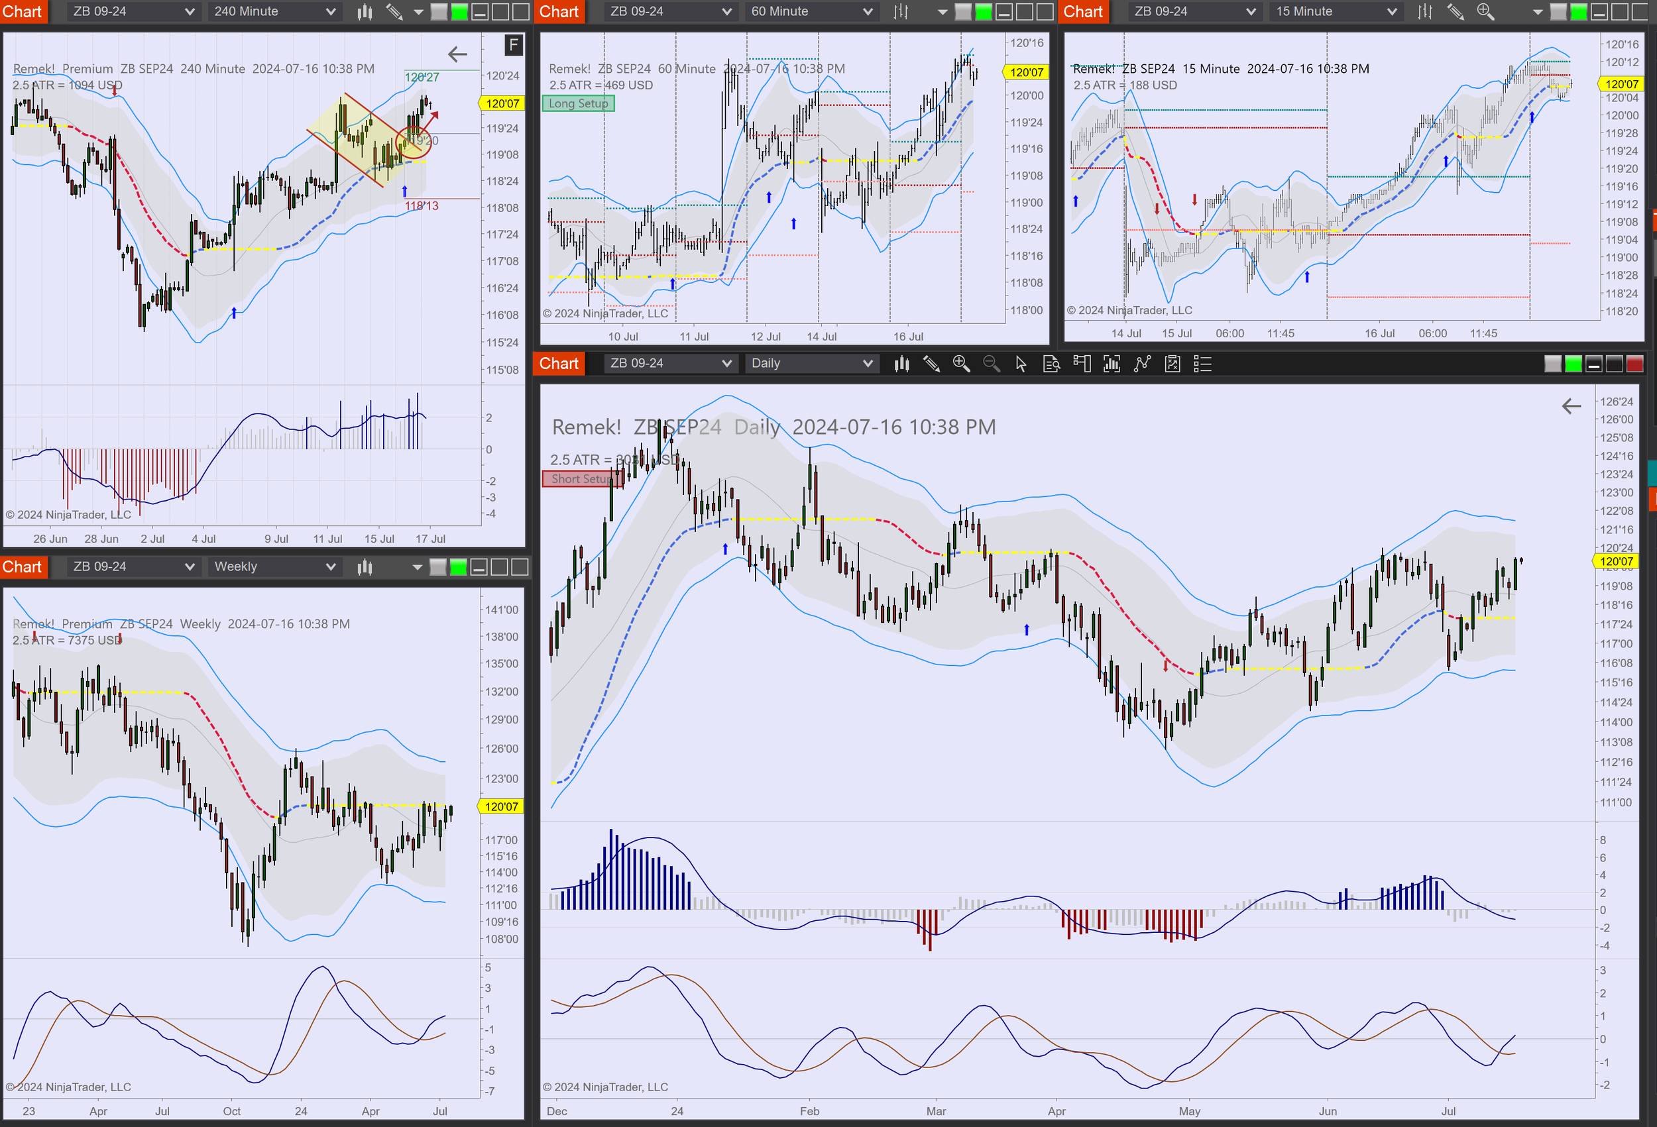The height and width of the screenshot is (1127, 1657).
Task: Open Chart Trader icon in Daily toolbar
Action: click(x=1082, y=364)
